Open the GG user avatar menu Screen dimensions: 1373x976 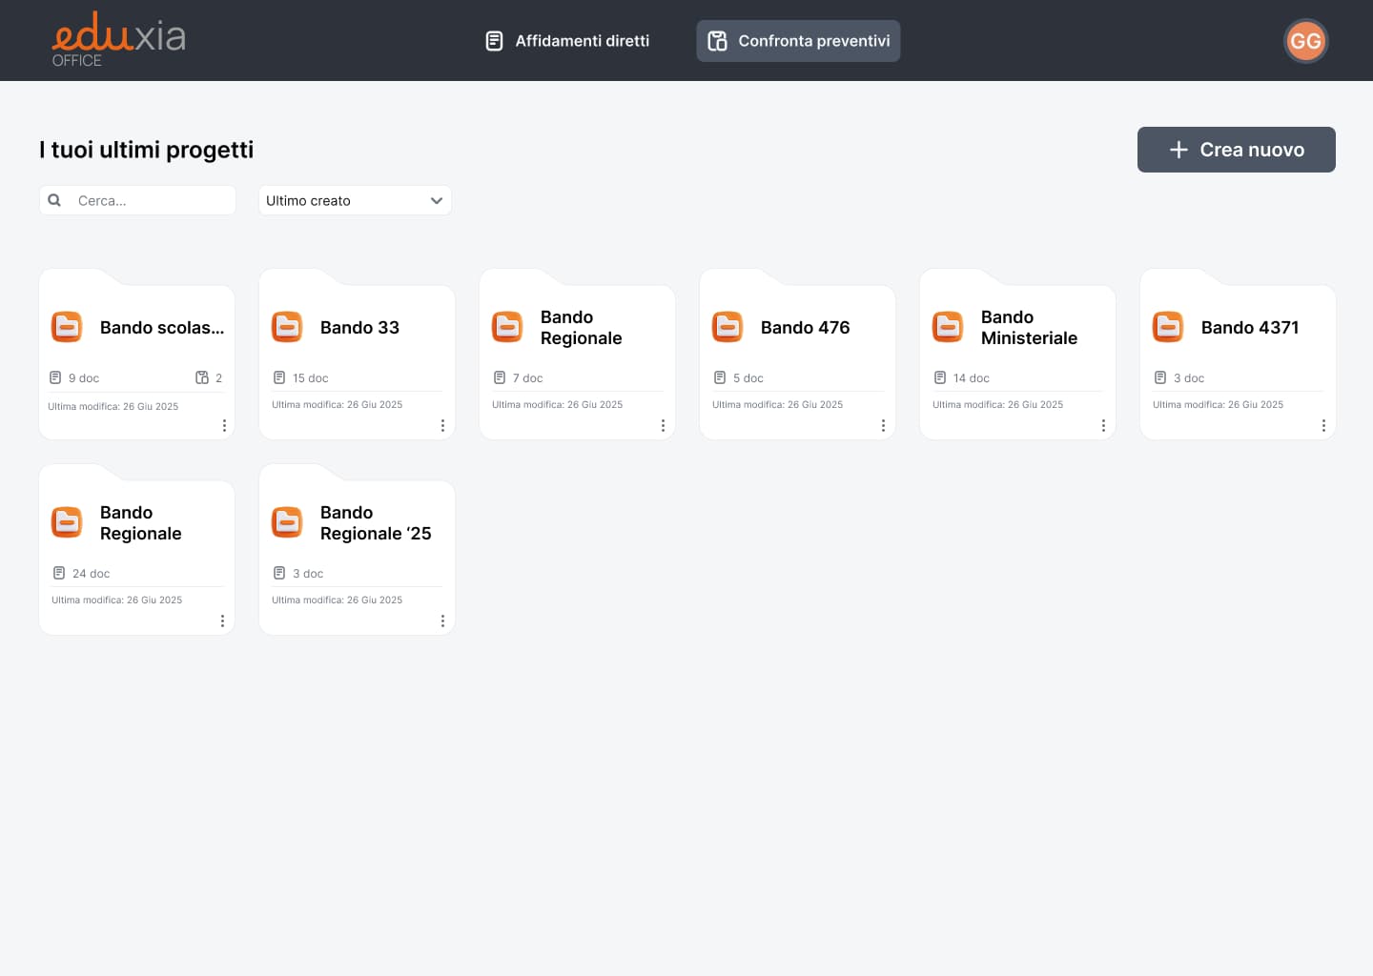pyautogui.click(x=1305, y=41)
